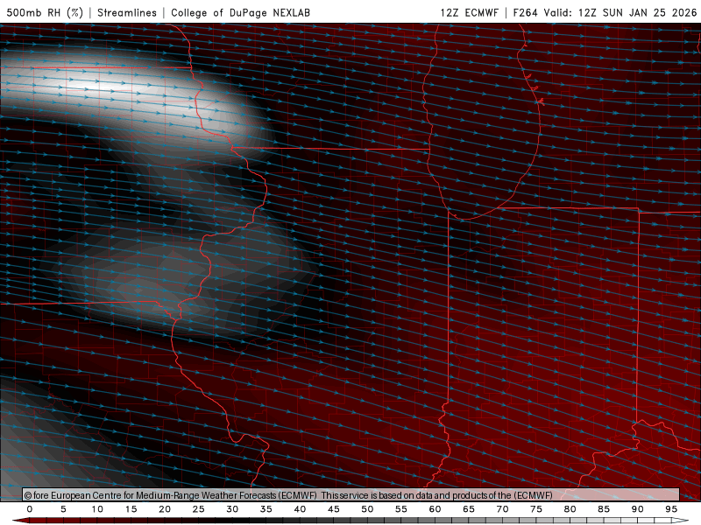Click the '45' humidity scale label

[x=334, y=509]
